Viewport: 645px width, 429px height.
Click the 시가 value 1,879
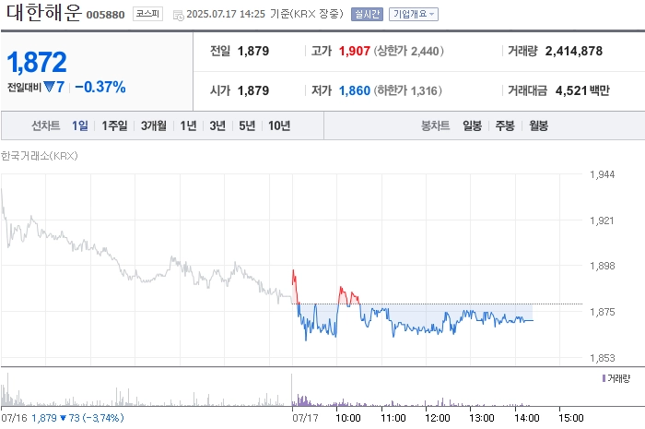pos(253,90)
